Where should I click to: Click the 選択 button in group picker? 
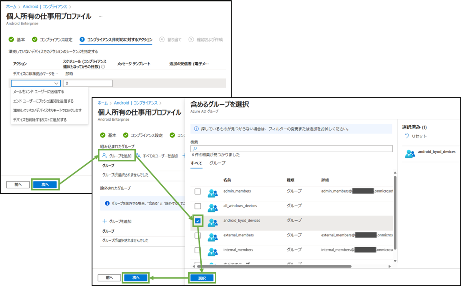[x=202, y=278]
